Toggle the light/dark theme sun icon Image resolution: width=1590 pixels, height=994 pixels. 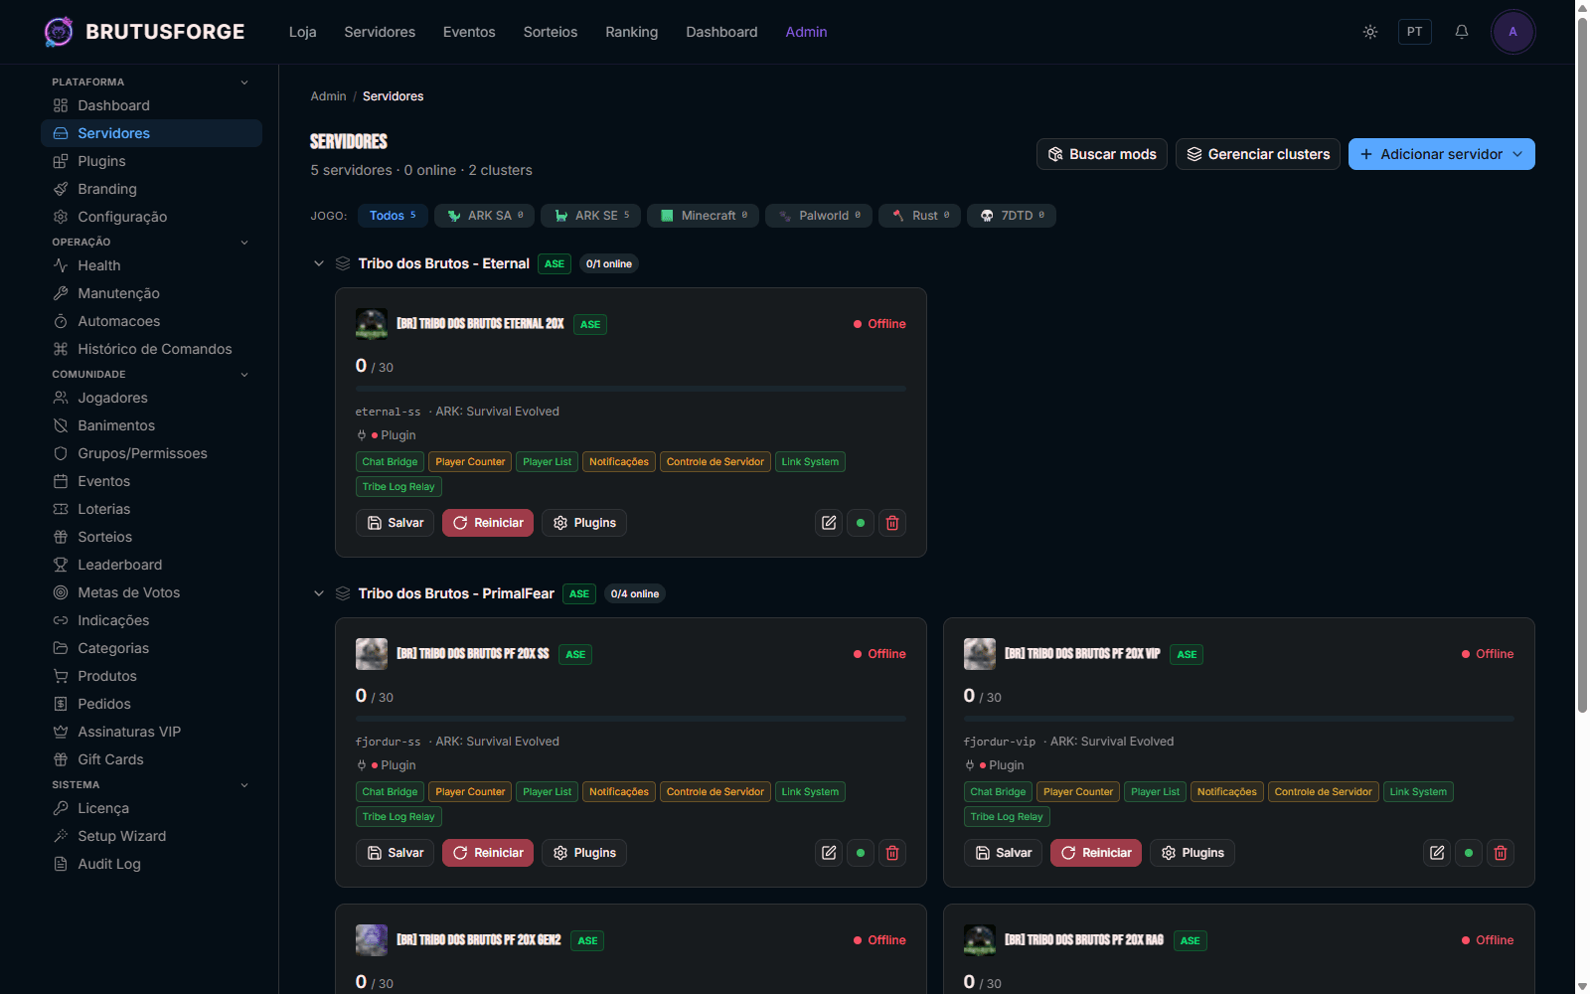pos(1370,32)
